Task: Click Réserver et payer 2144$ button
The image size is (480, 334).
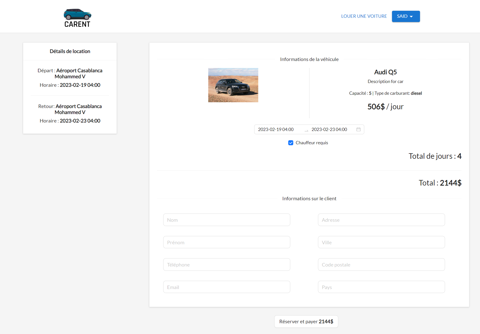Action: [x=306, y=321]
